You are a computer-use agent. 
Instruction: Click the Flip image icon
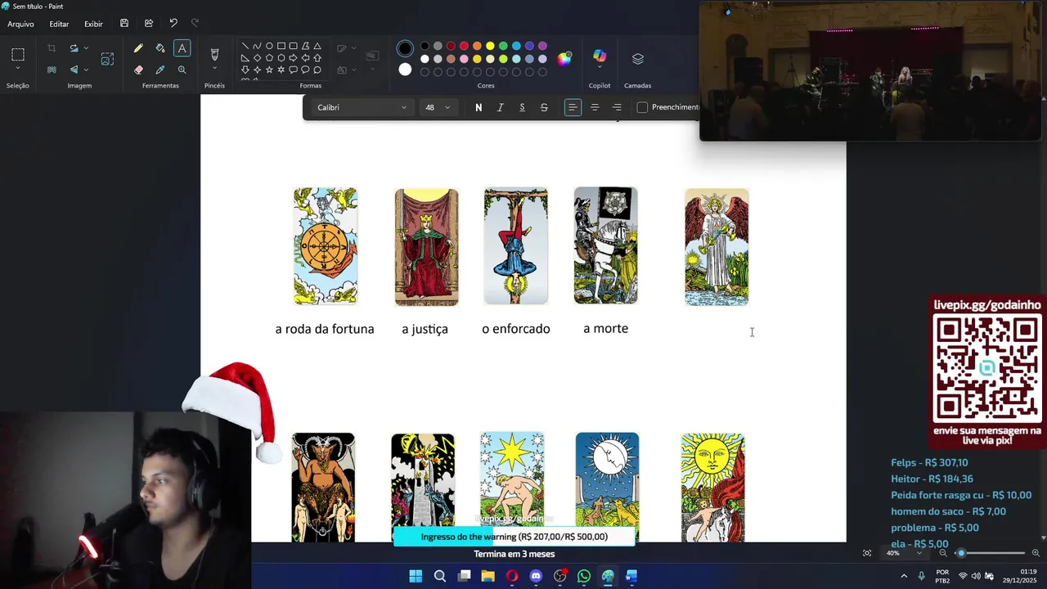[x=74, y=70]
